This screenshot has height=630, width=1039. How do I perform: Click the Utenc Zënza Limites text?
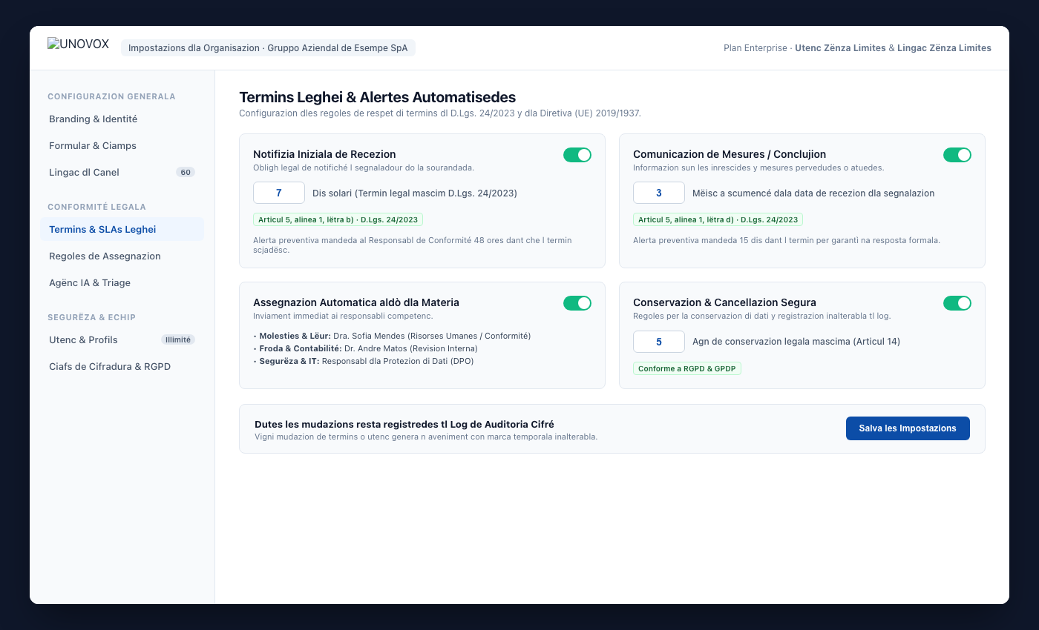[x=840, y=48]
